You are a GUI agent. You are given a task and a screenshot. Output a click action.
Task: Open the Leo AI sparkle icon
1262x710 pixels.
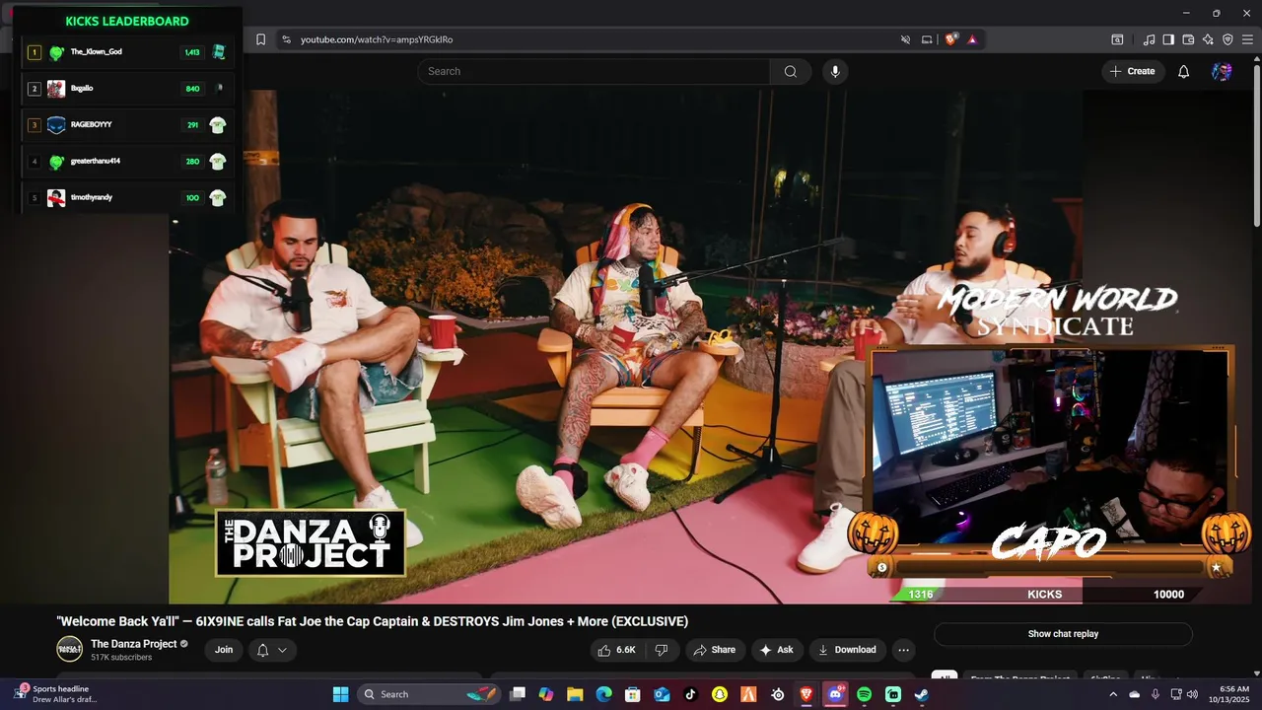pos(1208,39)
